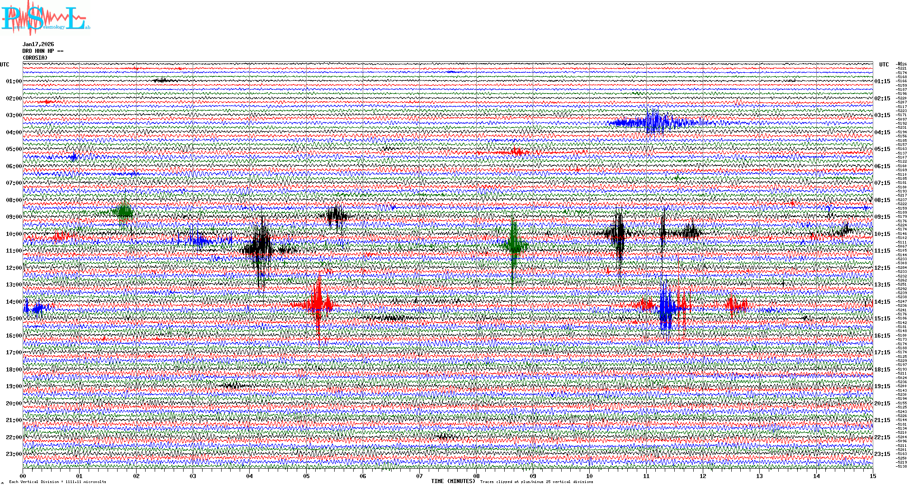Image resolution: width=909 pixels, height=488 pixels.
Task: Select the 01:00 hour label on left
Action: [14, 81]
